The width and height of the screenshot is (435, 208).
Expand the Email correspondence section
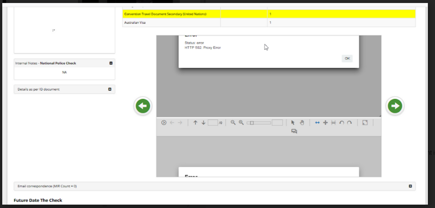point(410,186)
